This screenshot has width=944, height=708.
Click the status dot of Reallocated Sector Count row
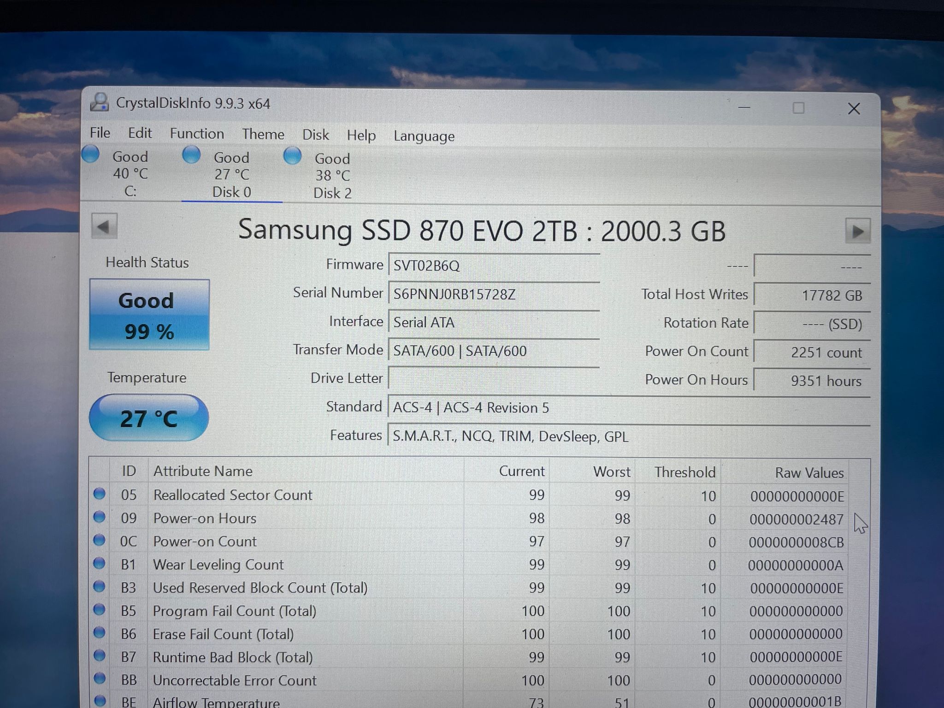pyautogui.click(x=99, y=494)
